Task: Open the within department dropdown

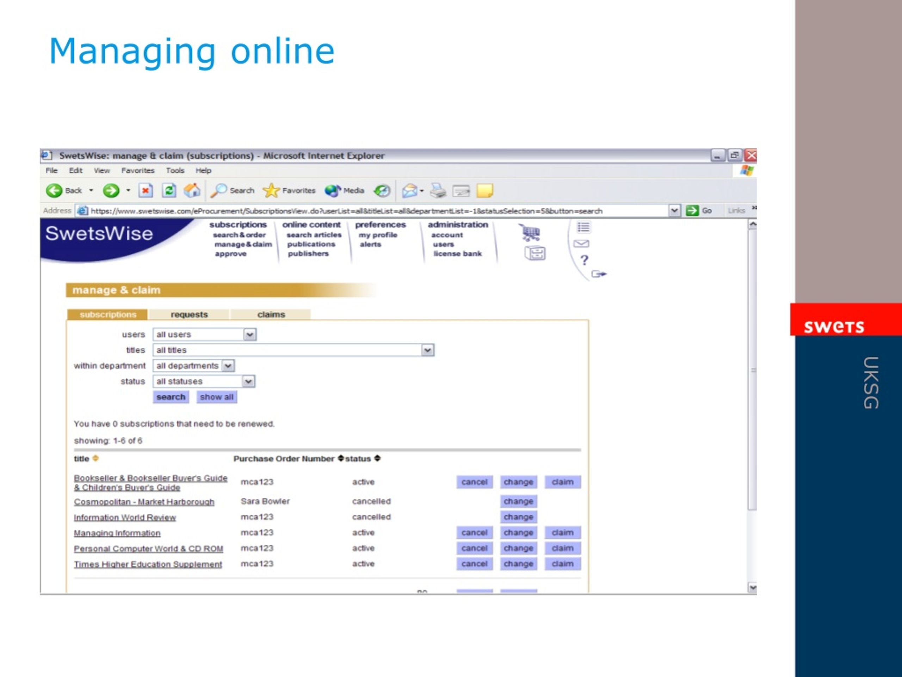Action: point(194,366)
